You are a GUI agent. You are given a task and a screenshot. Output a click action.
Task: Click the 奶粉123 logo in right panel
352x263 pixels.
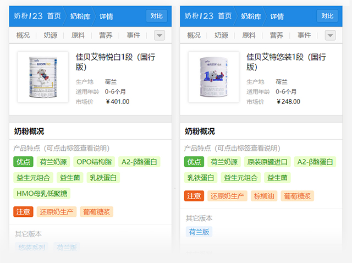pos(199,16)
